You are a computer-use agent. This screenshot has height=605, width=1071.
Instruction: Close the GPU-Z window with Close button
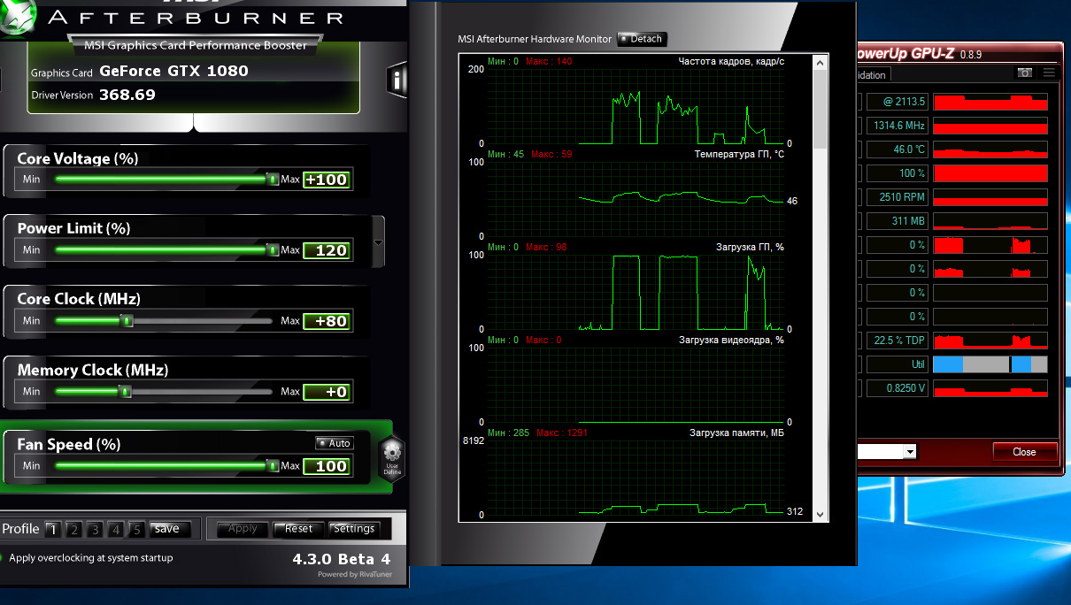pyautogui.click(x=1024, y=452)
